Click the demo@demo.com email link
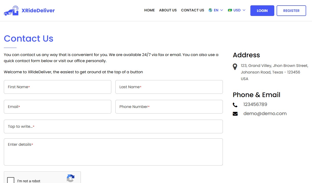 265,114
